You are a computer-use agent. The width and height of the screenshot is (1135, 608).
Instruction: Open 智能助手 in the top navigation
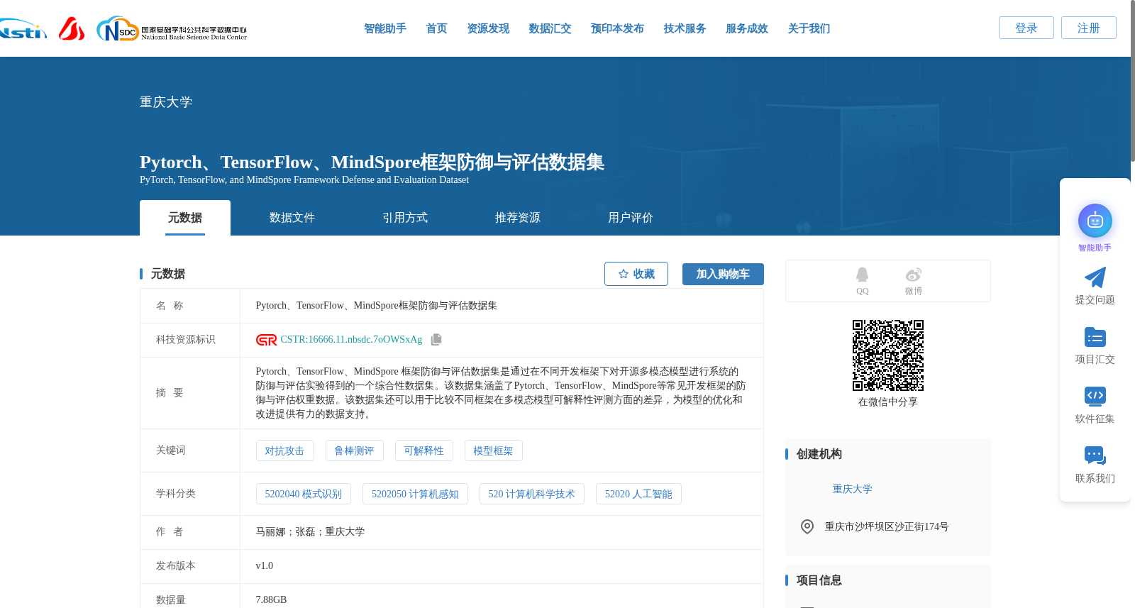(x=385, y=28)
